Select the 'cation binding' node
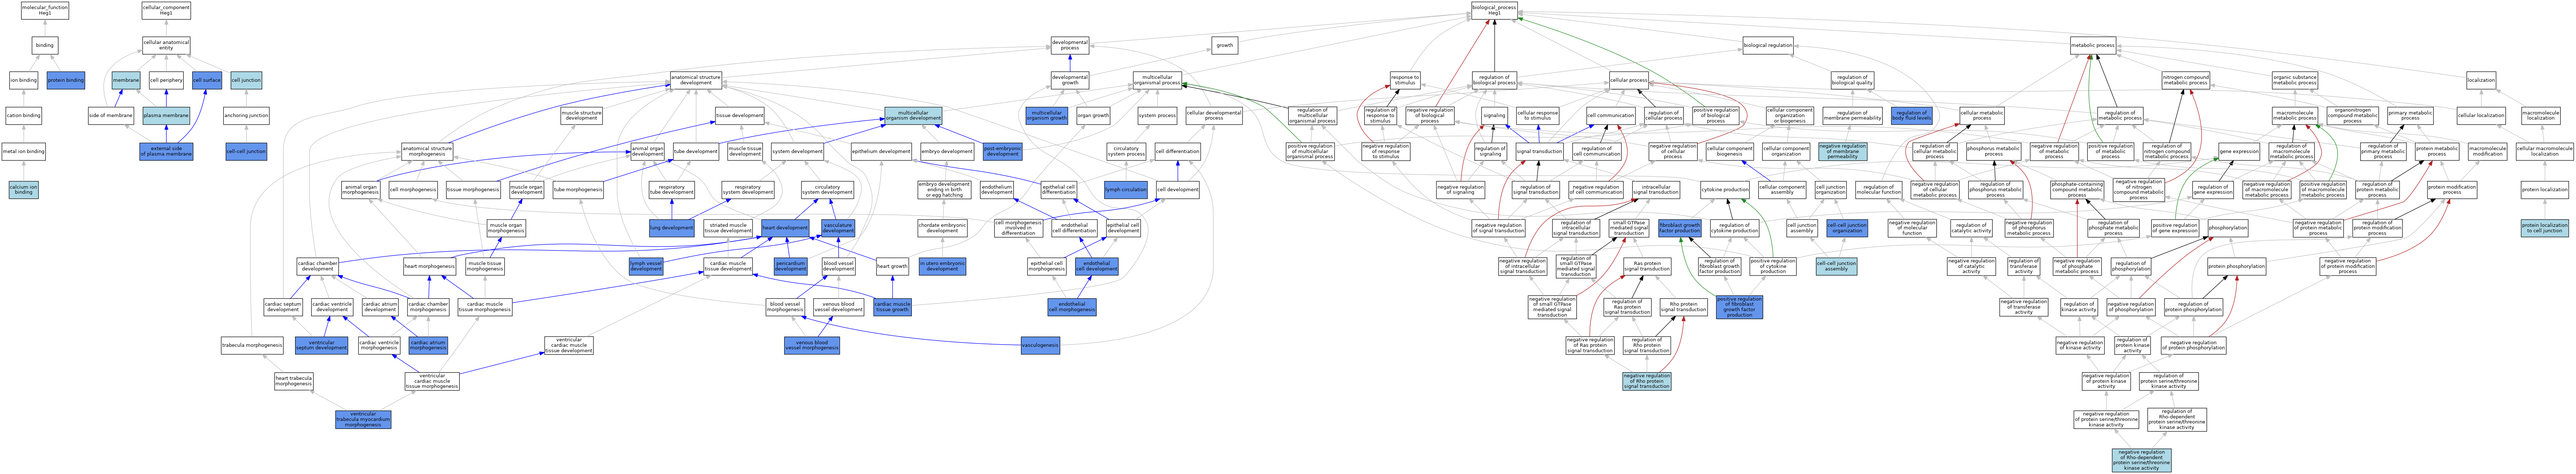The width and height of the screenshot is (2576, 474). pos(24,116)
